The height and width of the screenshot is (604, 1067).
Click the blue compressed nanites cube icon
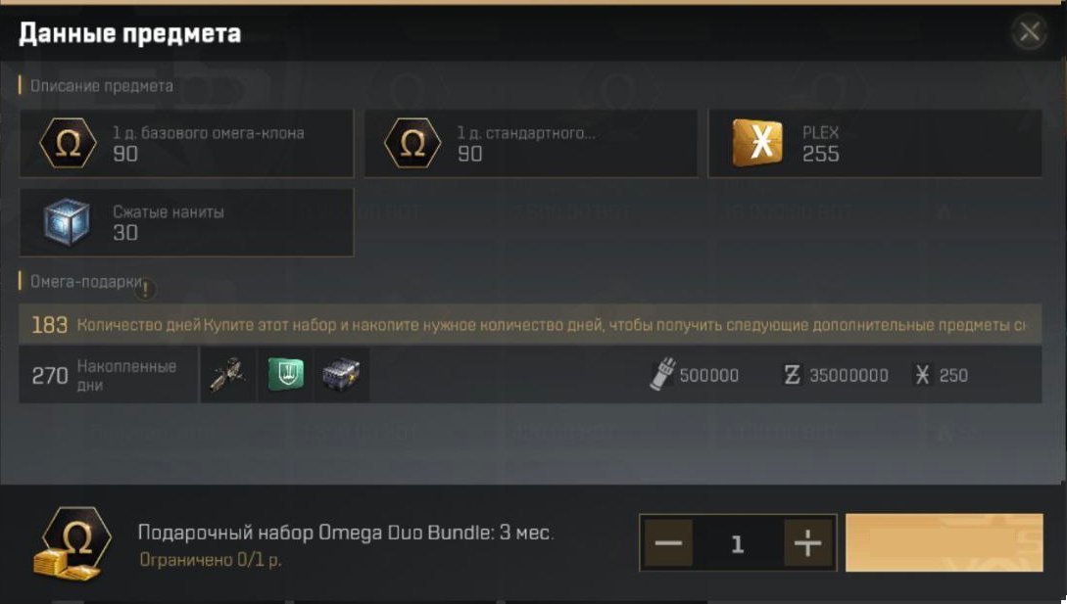point(66,222)
